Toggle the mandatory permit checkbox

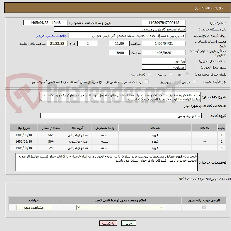click(204, 207)
